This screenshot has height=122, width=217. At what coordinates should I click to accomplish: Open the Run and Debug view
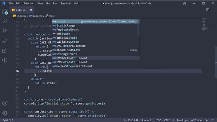pos(5,41)
